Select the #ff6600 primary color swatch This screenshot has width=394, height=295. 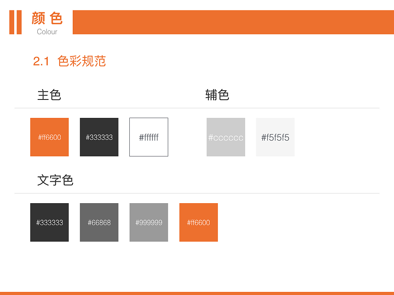(x=49, y=137)
